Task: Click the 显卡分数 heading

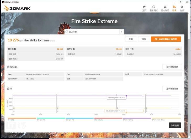Action: (12, 49)
